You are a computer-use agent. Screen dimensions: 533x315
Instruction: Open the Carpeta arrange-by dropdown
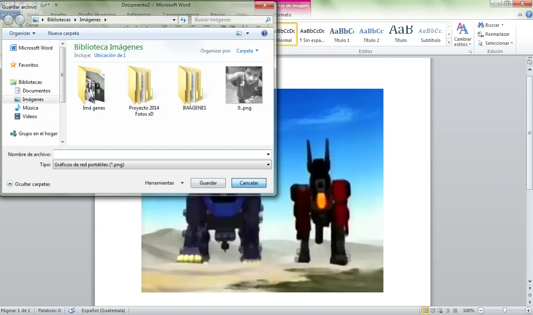[247, 51]
